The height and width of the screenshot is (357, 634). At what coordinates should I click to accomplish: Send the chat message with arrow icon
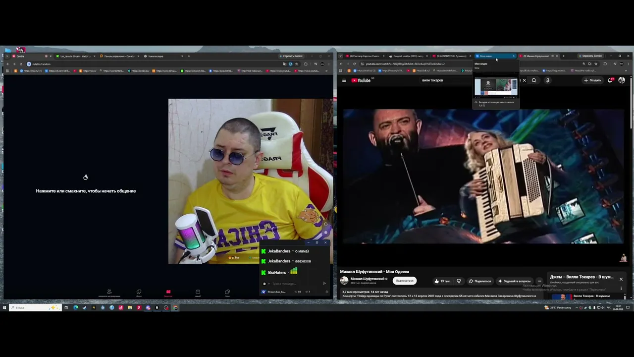[x=324, y=284]
